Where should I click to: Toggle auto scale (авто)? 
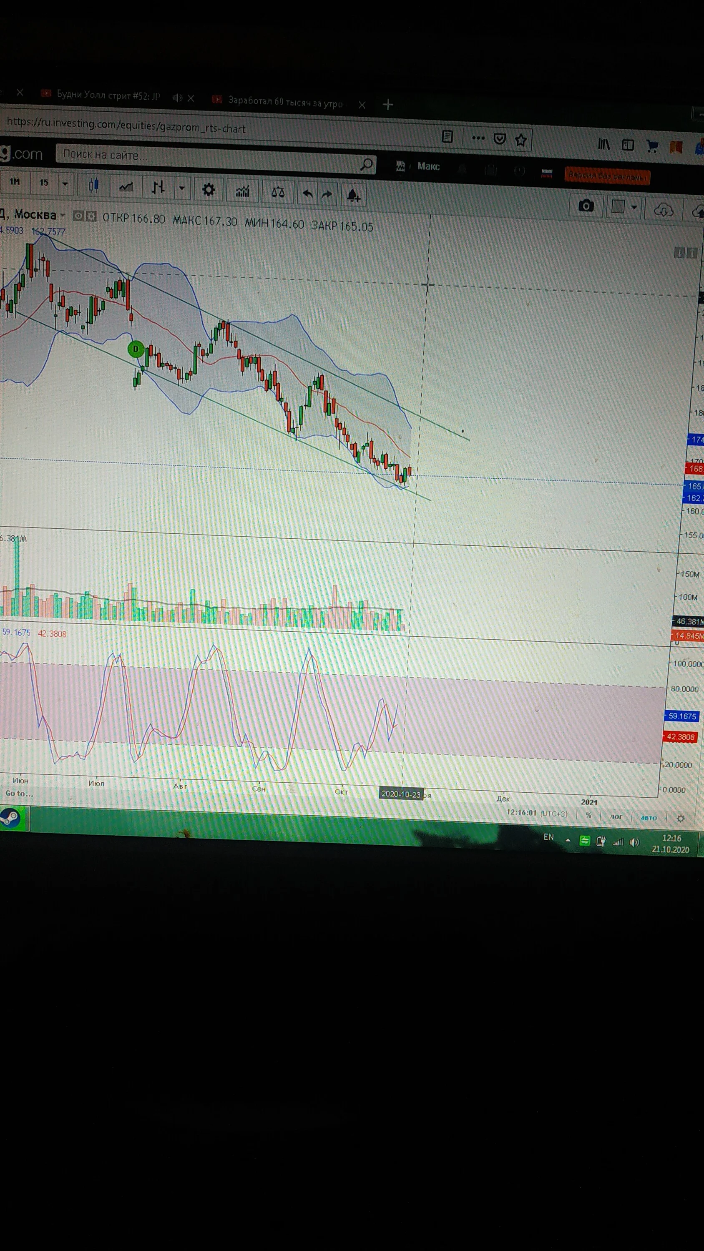649,818
